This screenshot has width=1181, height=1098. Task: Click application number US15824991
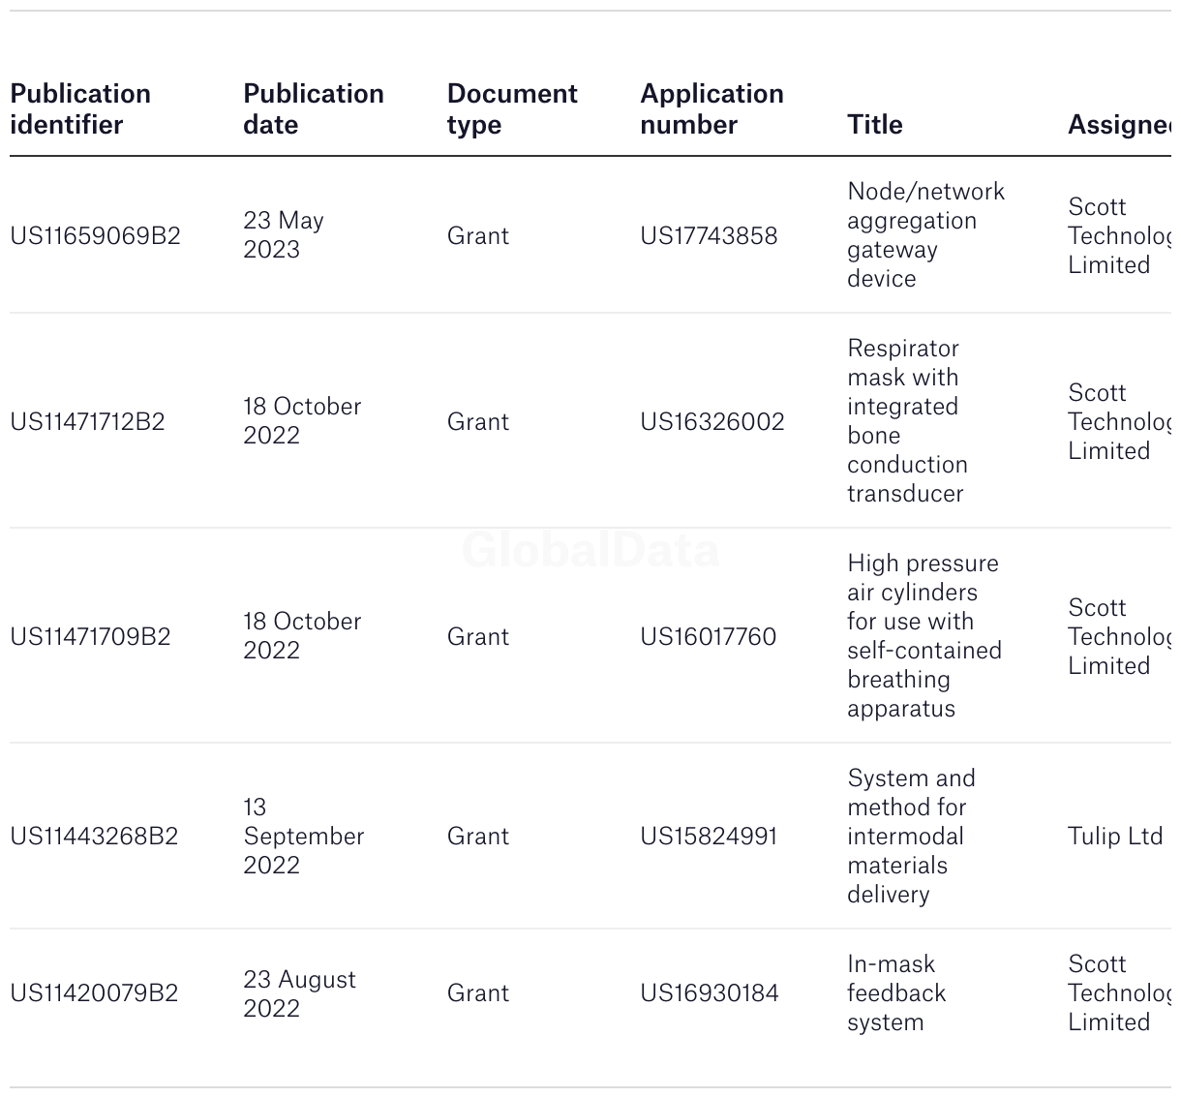coord(708,836)
